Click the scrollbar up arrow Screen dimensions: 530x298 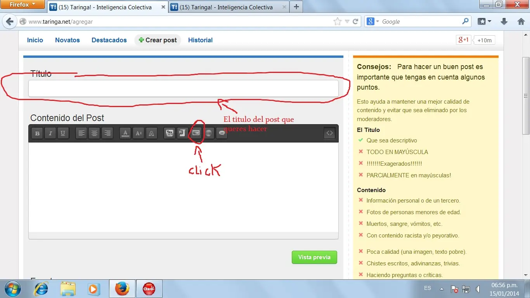tap(526, 34)
